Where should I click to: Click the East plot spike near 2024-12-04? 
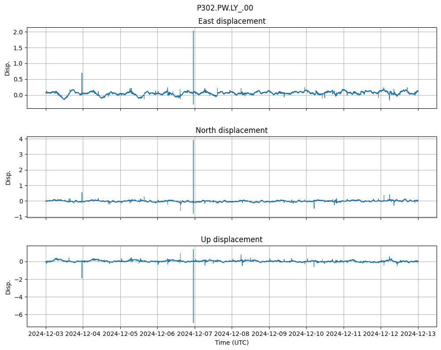coord(82,74)
